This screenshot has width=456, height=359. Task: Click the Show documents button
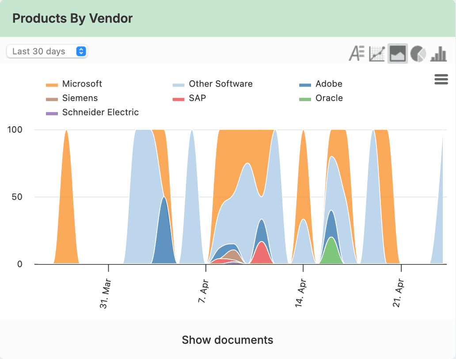(x=228, y=340)
